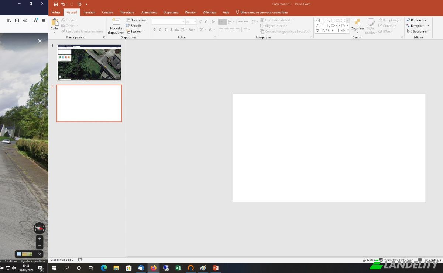
Task: Select slide 1 thumbnail in the panel
Action: tap(89, 63)
